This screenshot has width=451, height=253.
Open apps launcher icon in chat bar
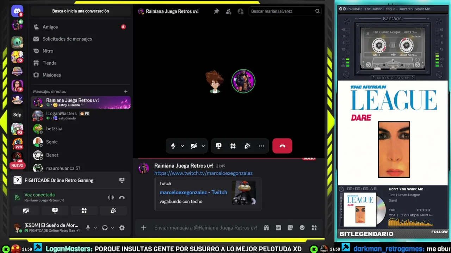(314, 228)
